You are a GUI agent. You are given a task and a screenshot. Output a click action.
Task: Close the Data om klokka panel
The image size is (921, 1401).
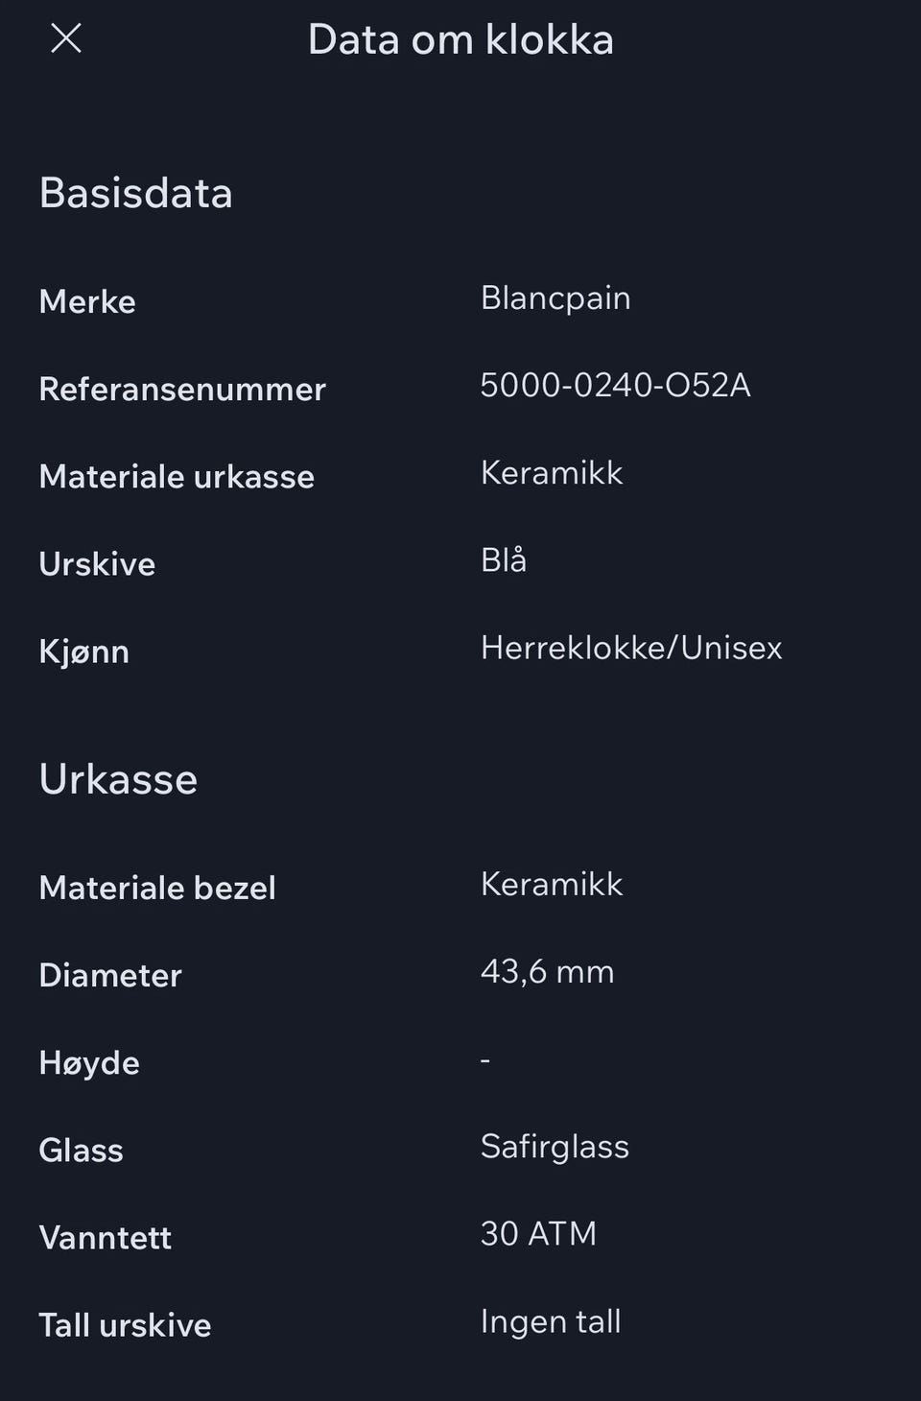pyautogui.click(x=65, y=38)
